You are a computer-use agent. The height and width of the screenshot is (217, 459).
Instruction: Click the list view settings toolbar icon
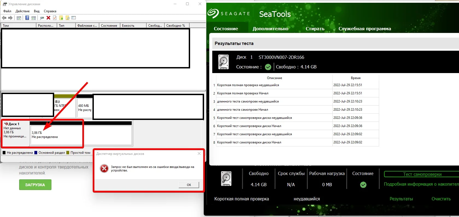point(74,18)
